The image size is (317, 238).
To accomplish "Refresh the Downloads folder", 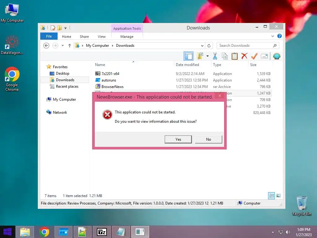I will (x=209, y=46).
